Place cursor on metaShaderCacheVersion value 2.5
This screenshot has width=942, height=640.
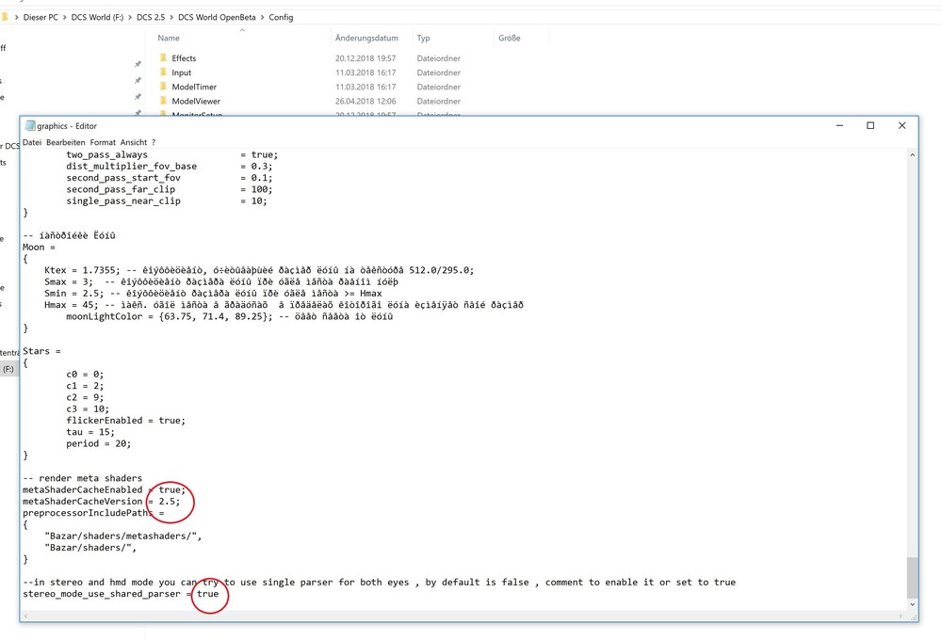[167, 502]
